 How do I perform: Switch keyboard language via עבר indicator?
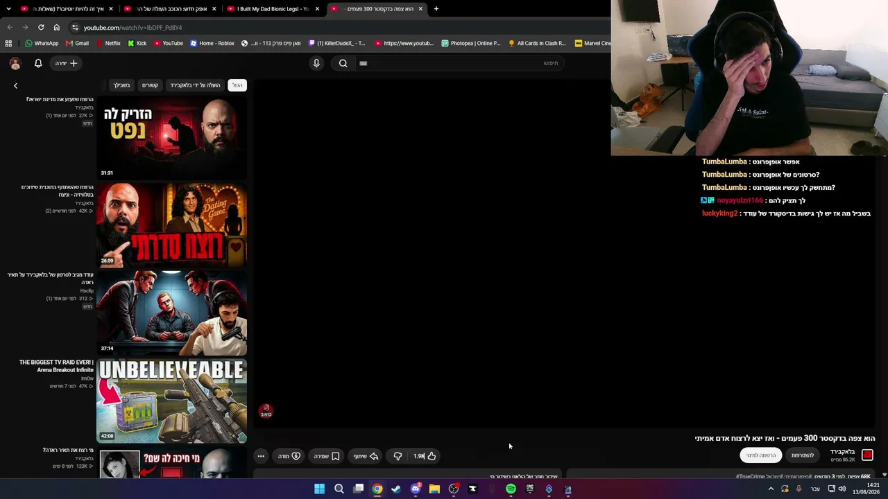[815, 489]
